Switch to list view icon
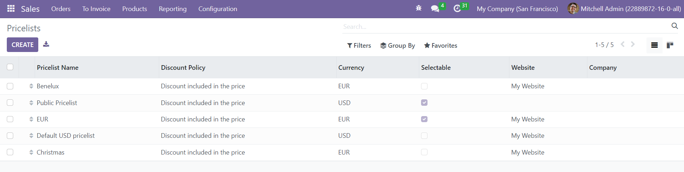Screen dimensions: 684x172 [x=654, y=45]
